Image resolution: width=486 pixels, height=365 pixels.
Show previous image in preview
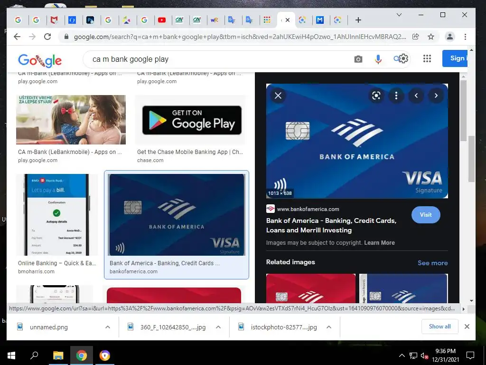coord(416,96)
